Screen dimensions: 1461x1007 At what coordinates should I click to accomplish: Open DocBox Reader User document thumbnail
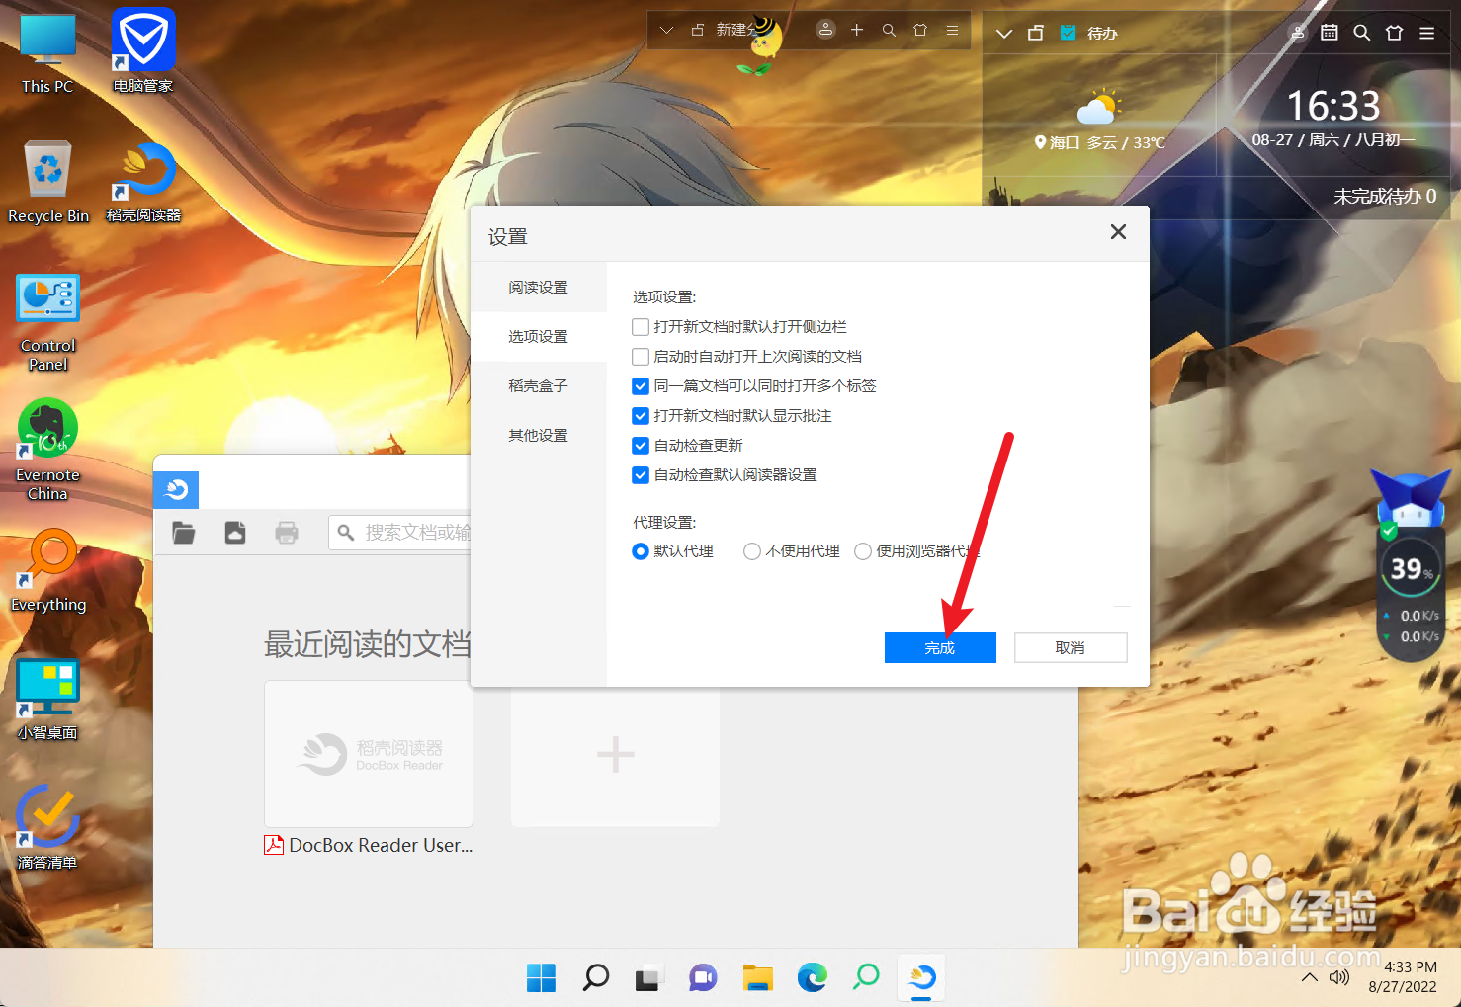[x=369, y=754]
